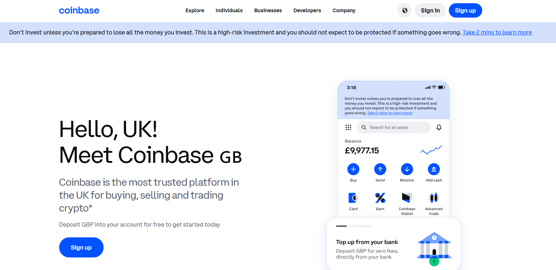Tap the Receive down-arrow icon
556x270 pixels.
[407, 169]
